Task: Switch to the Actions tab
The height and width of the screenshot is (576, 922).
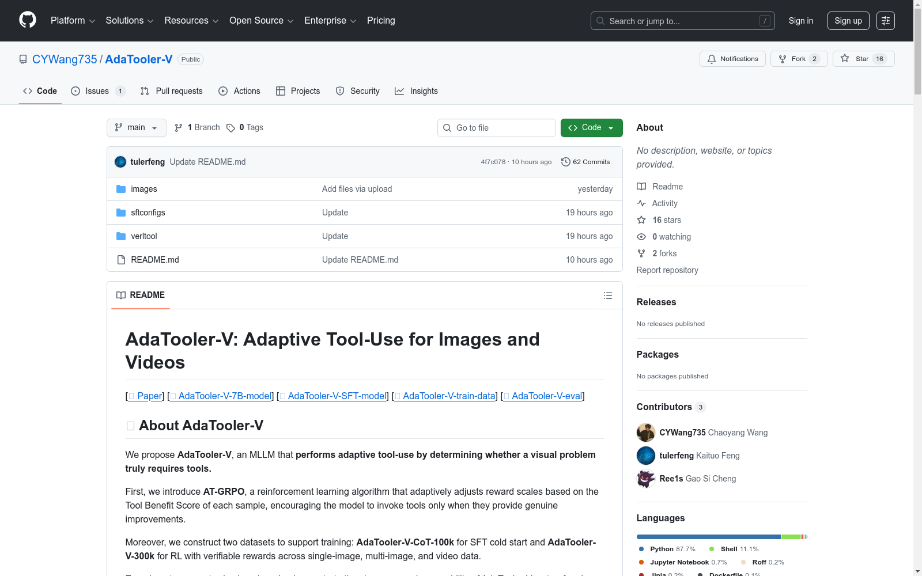Action: tap(240, 91)
